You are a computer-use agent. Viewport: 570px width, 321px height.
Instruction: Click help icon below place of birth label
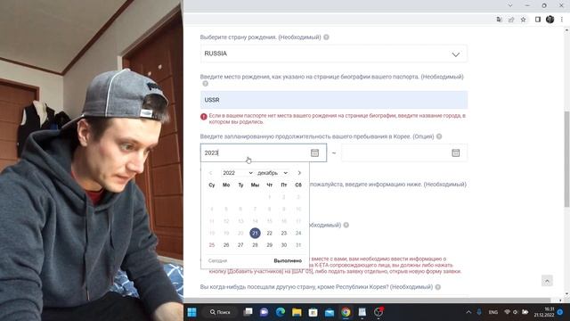coord(206,84)
